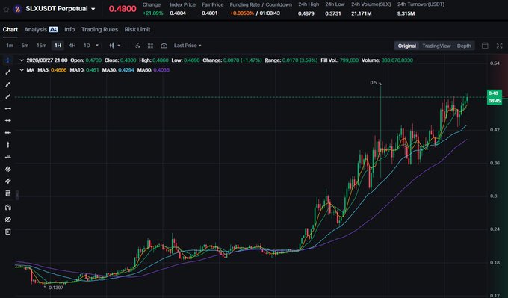Select the price line drawing tool
This screenshot has height=298, width=508.
pos(8,157)
